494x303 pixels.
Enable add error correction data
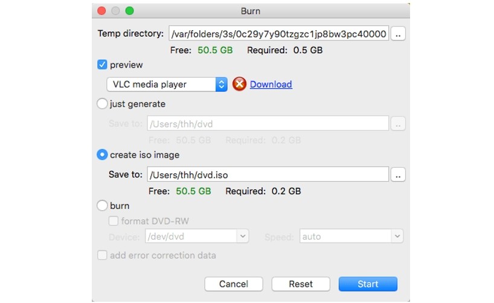(x=102, y=255)
